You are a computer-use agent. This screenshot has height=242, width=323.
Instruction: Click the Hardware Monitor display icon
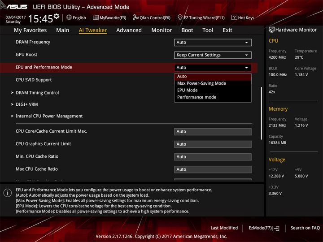[x=271, y=30]
